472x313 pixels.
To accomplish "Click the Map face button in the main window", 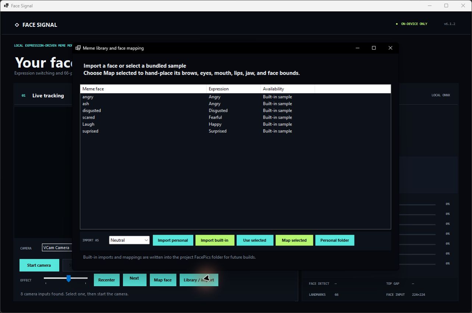I will [163, 280].
